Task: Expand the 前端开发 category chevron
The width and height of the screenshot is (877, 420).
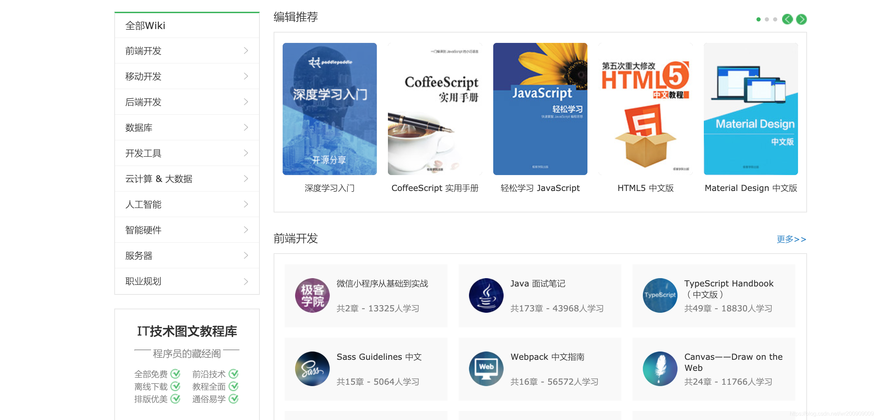Action: [246, 51]
